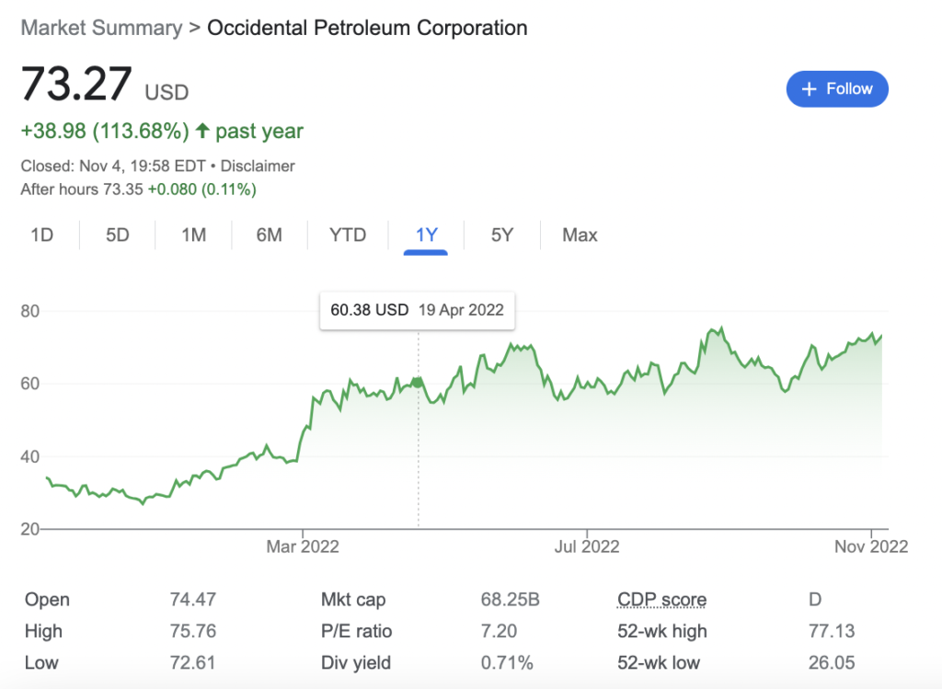Click the P/E ratio value 7.20

(499, 631)
